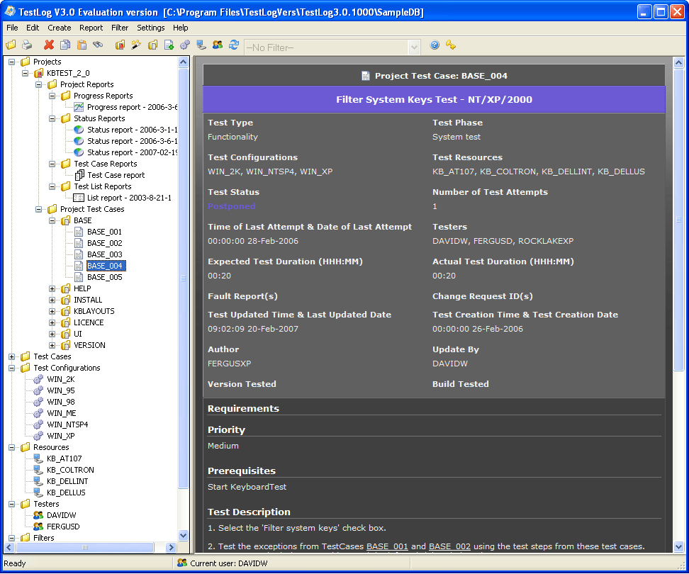The image size is (689, 574).
Task: Click the refresh arrows toolbar icon
Action: coord(234,45)
